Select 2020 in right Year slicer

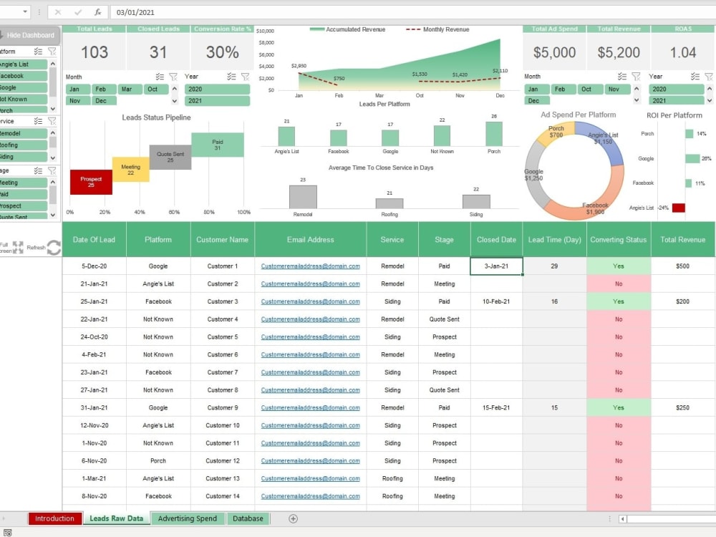[677, 89]
